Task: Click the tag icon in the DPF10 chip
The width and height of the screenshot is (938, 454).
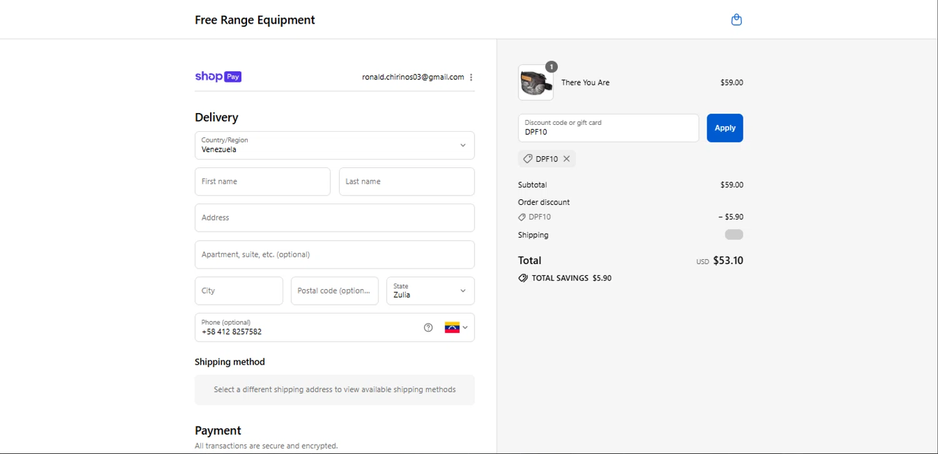Action: tap(528, 159)
